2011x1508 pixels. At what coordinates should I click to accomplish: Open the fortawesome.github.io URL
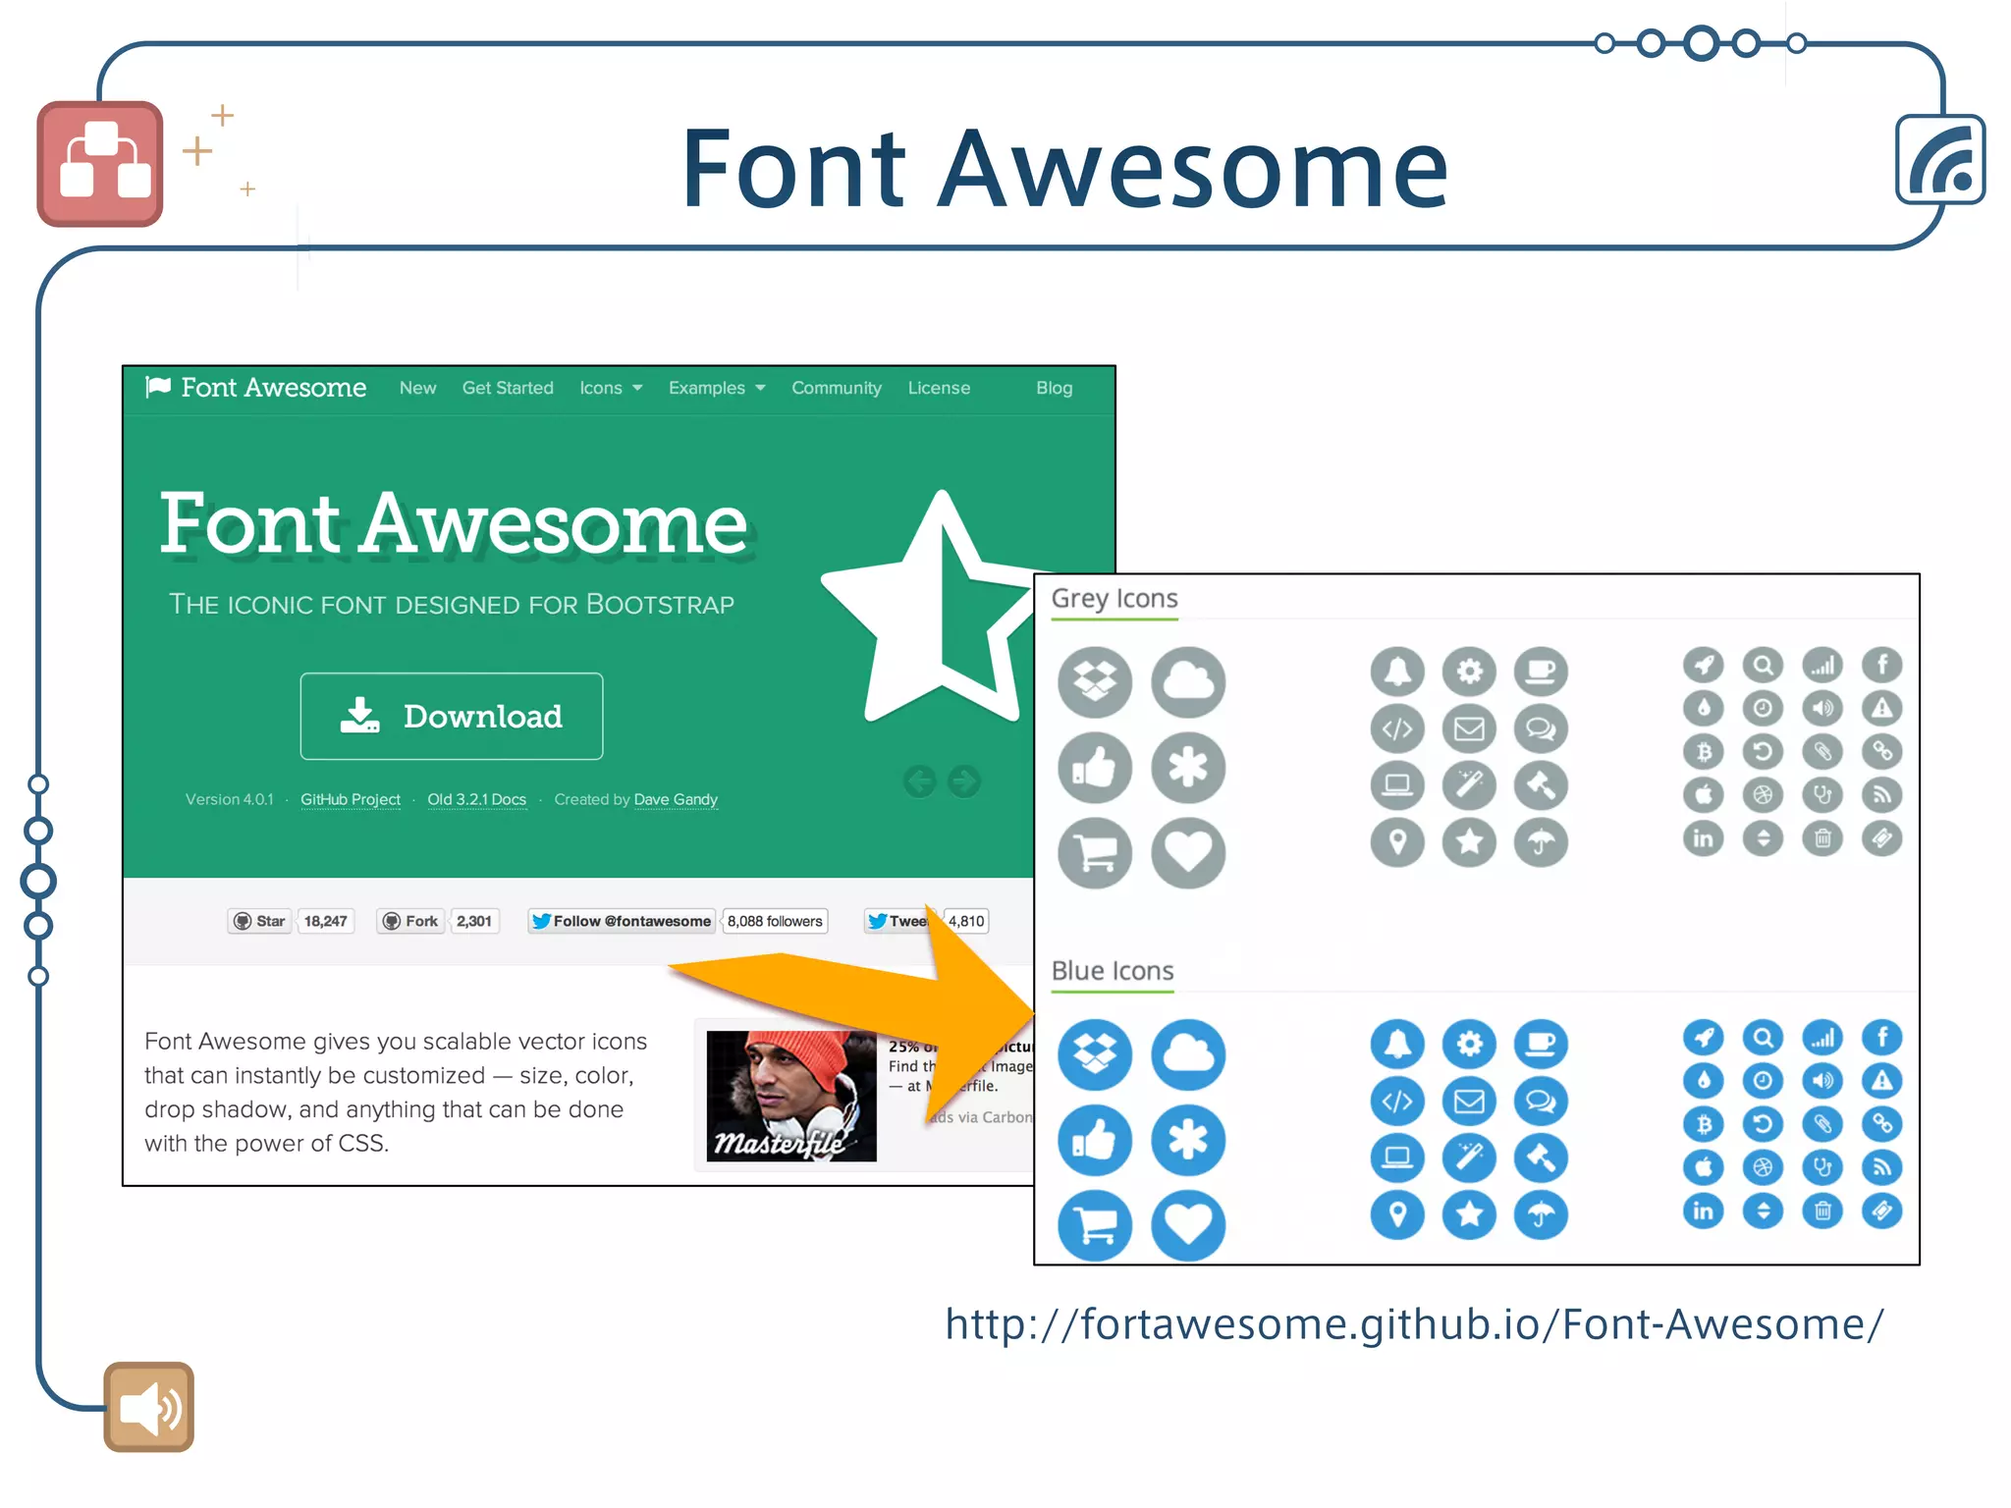1414,1324
